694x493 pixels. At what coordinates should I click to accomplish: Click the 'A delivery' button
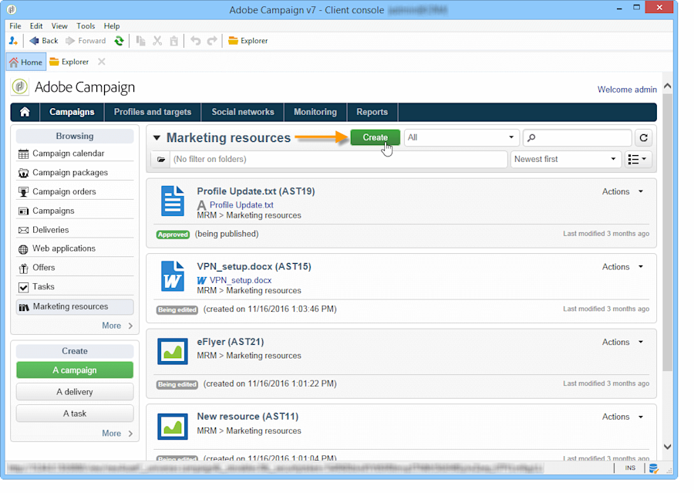tap(74, 391)
